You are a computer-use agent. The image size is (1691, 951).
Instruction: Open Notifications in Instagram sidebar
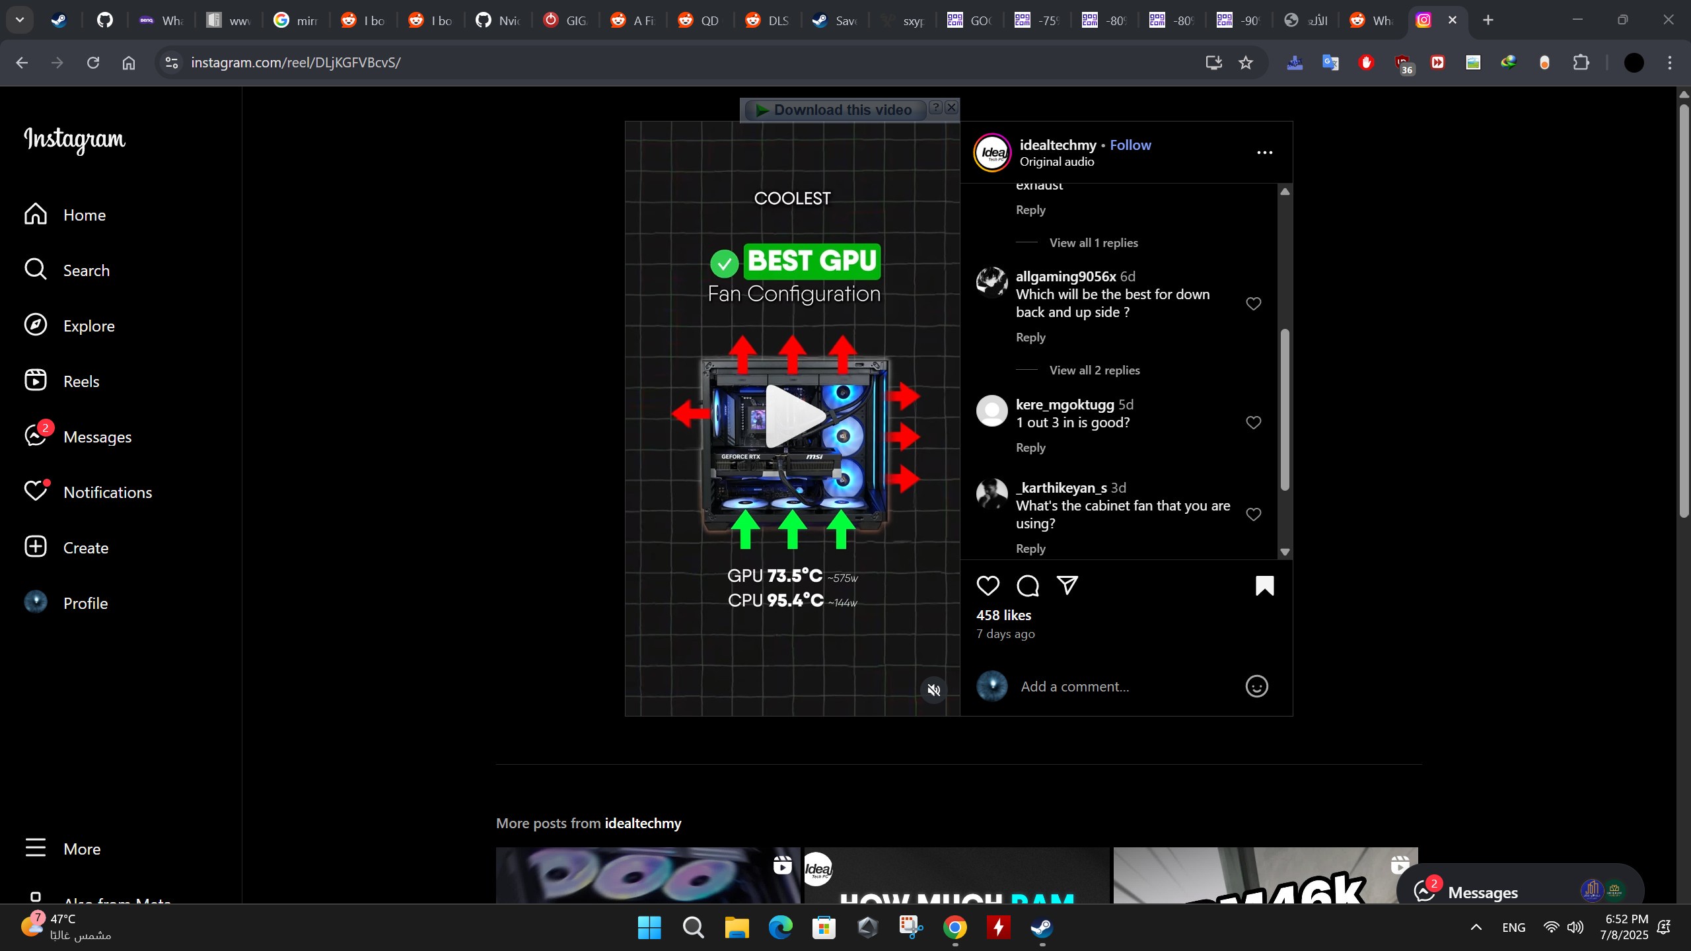pos(88,492)
